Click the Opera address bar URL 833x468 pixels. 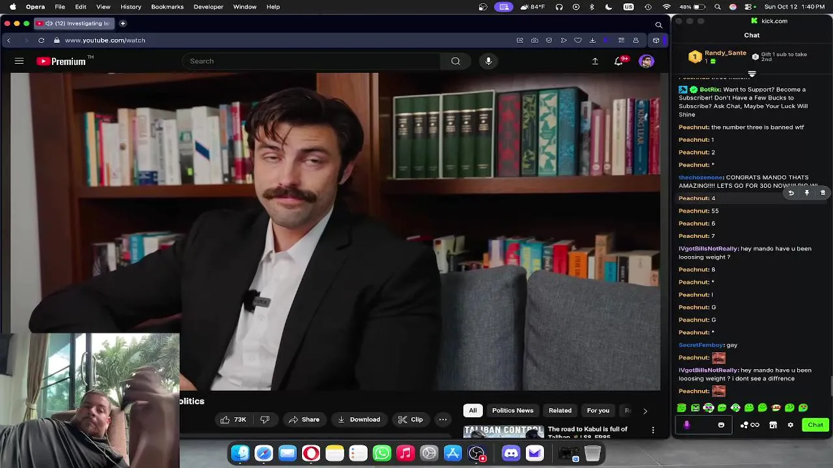105,40
